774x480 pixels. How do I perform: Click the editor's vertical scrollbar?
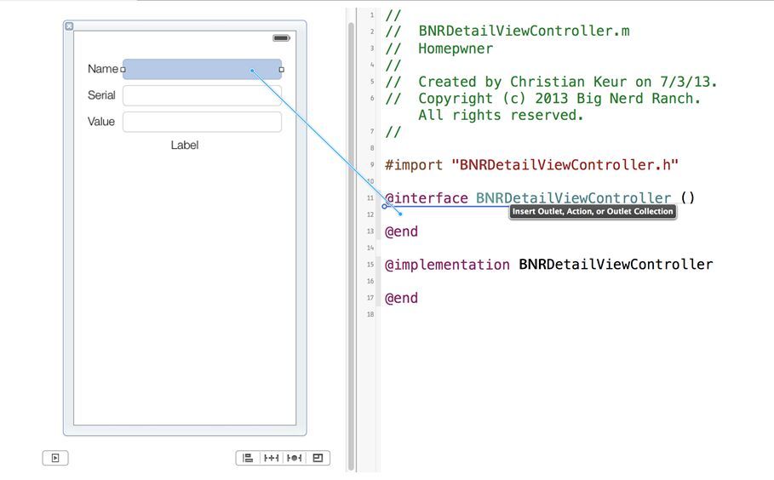351,247
